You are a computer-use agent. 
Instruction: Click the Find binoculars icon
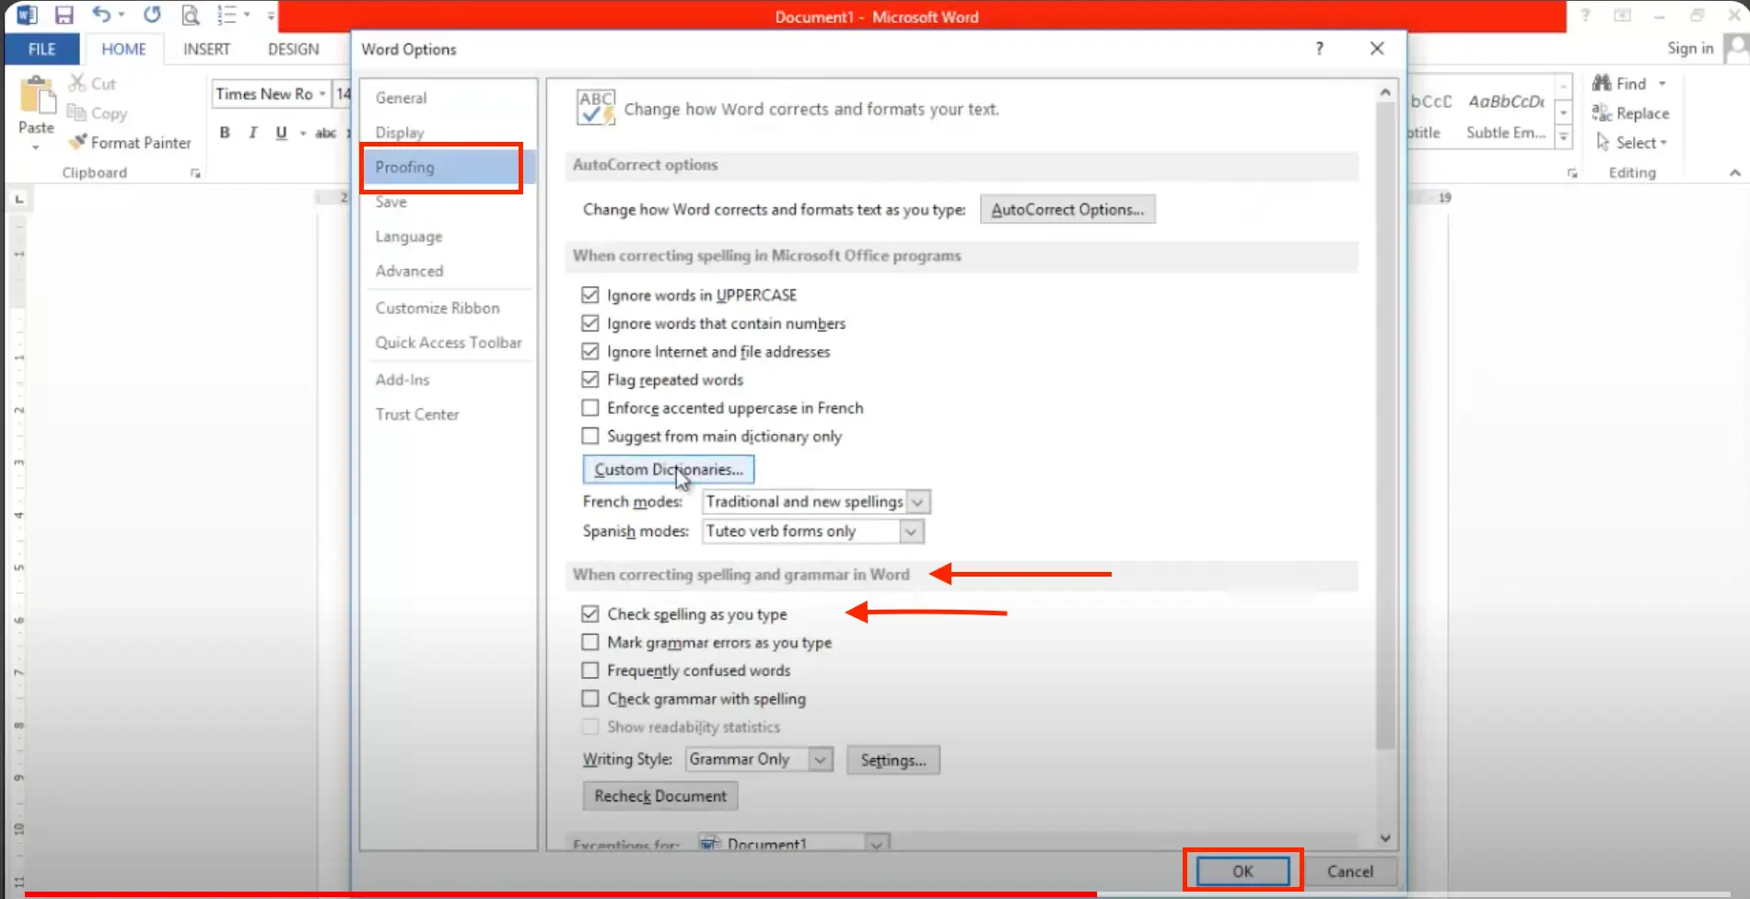tap(1602, 83)
